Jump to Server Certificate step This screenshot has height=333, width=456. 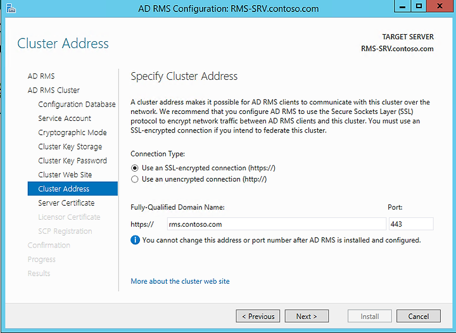click(66, 203)
